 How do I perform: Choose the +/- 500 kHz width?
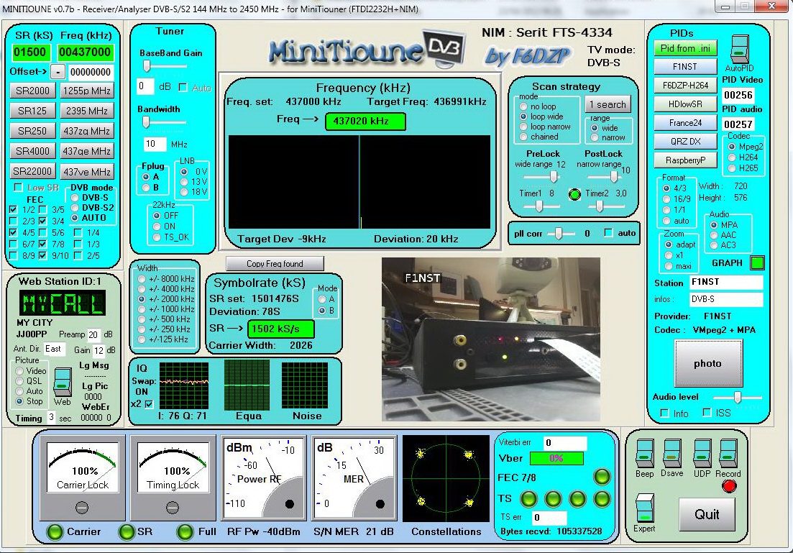tap(142, 319)
